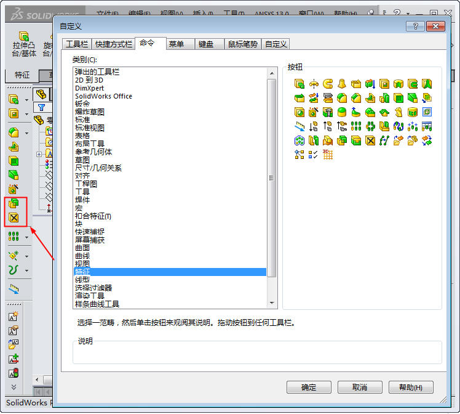Open the 工具栏 tab

pyautogui.click(x=77, y=44)
